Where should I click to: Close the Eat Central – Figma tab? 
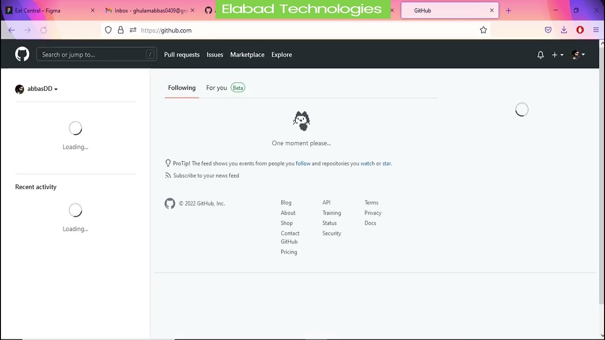(x=93, y=10)
